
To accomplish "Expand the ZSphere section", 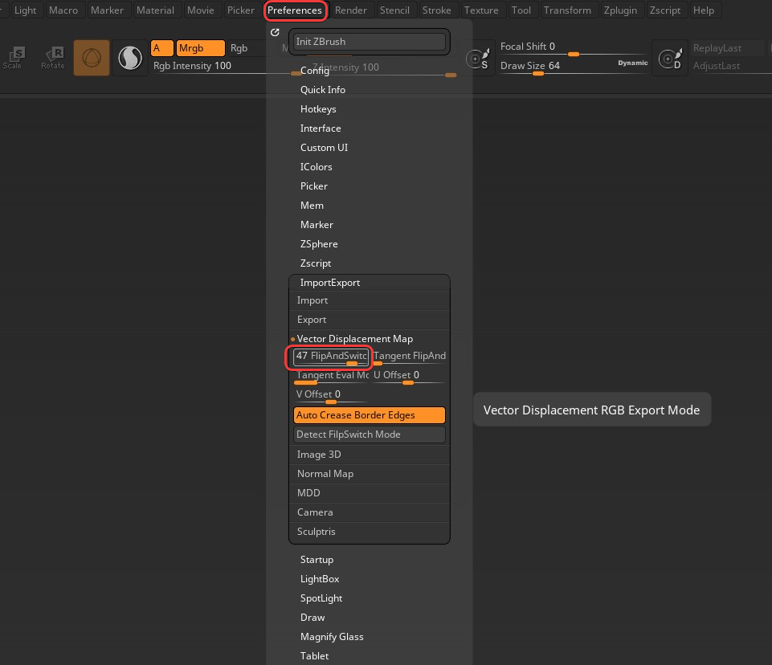I will tap(319, 243).
